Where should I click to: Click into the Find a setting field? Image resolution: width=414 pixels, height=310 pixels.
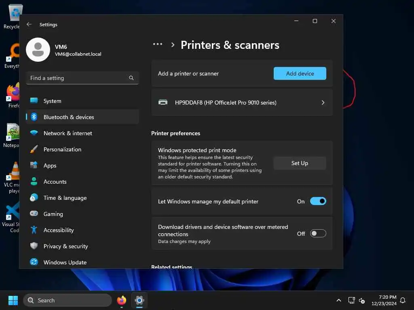[x=82, y=78]
